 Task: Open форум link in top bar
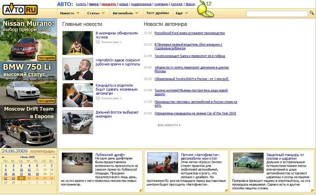click(190, 4)
